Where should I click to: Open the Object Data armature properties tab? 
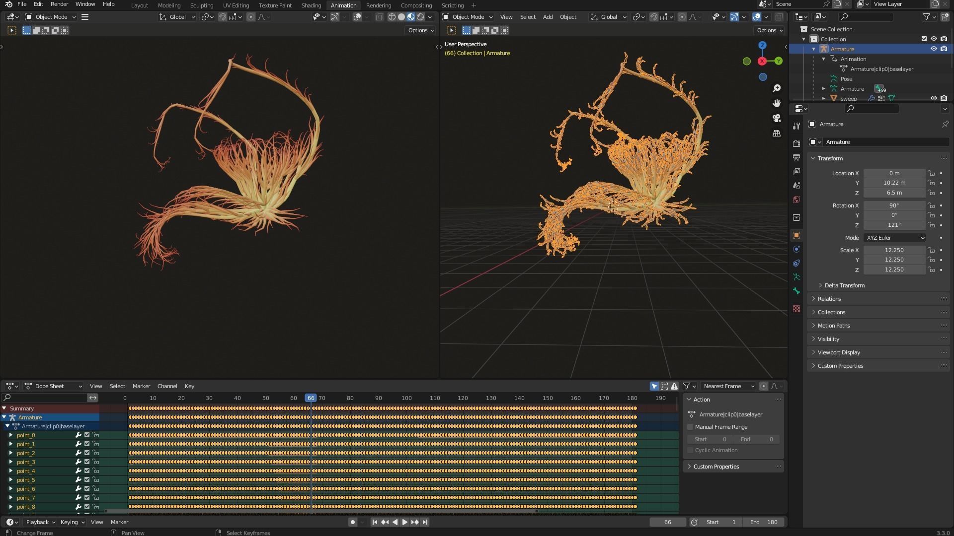pyautogui.click(x=796, y=277)
